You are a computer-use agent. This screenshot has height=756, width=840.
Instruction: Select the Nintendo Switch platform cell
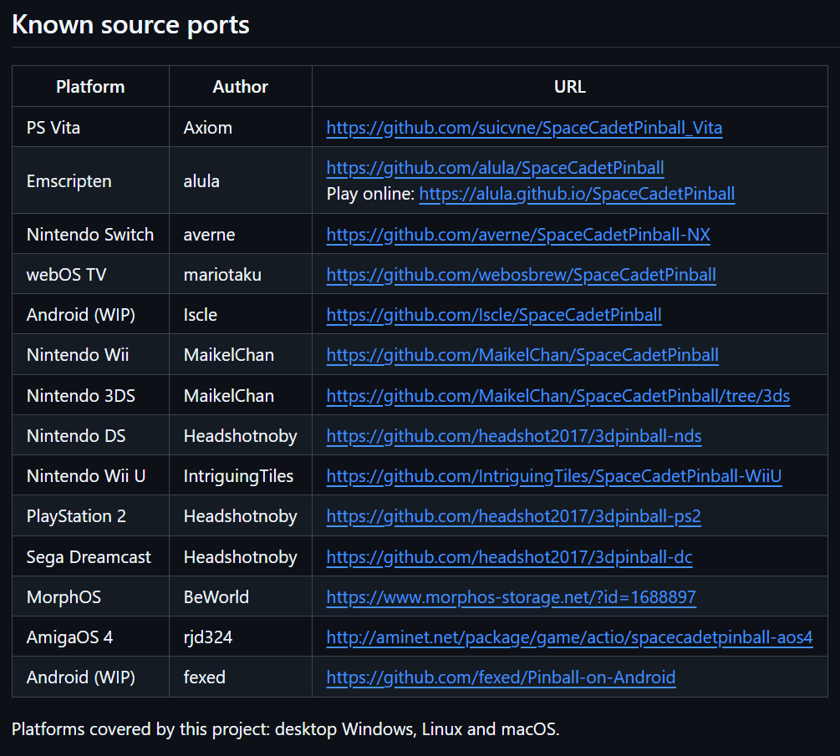click(x=90, y=235)
